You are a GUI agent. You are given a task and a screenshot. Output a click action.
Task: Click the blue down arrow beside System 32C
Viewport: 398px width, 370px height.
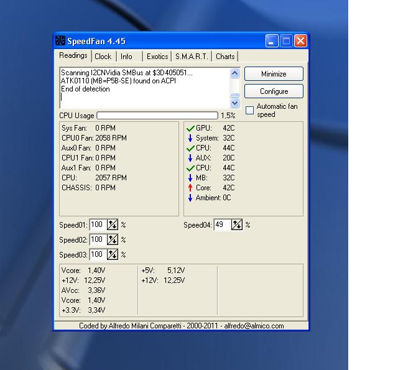click(190, 138)
